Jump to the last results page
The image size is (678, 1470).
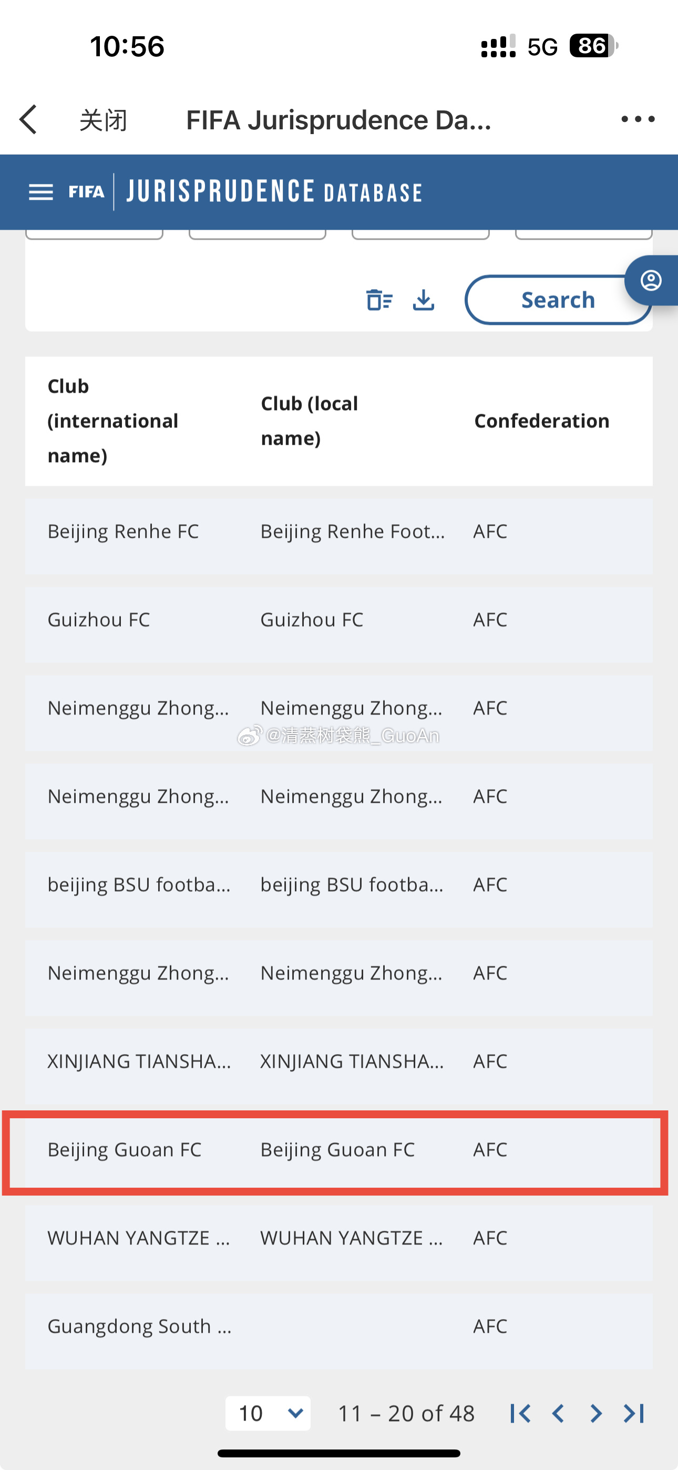coord(634,1414)
